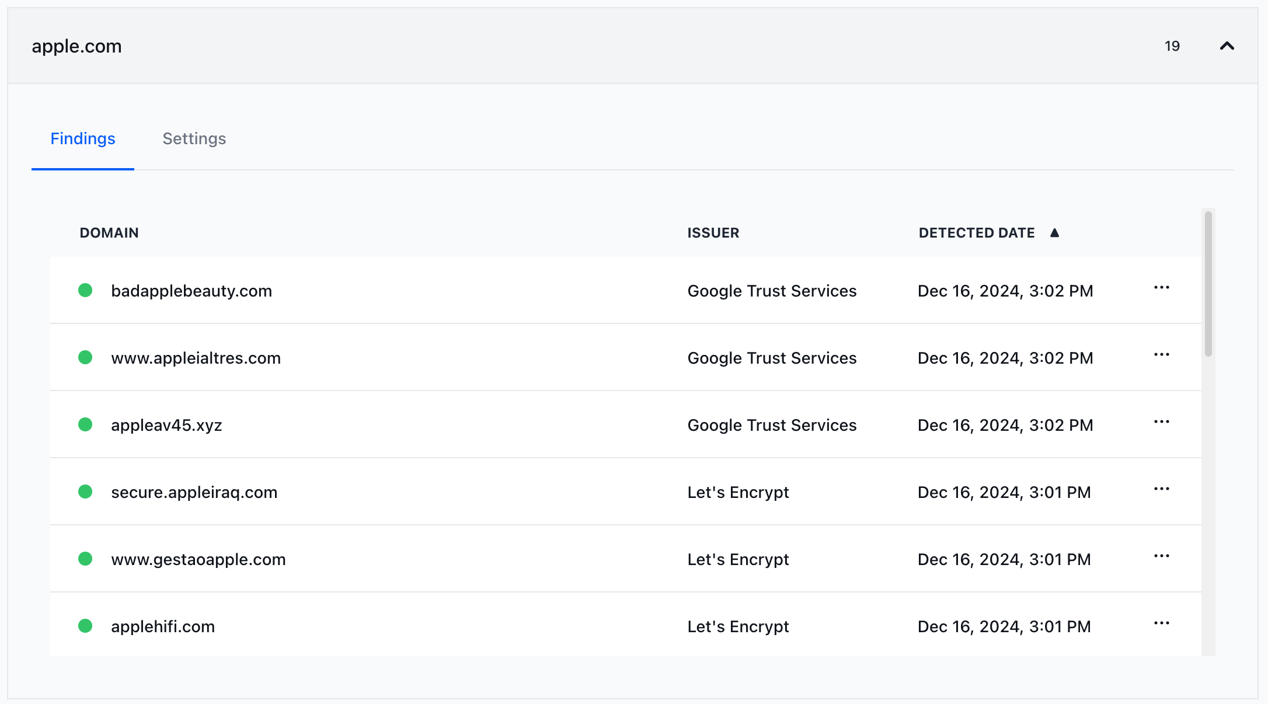Open three-dot menu for secure.appleiraq.com
This screenshot has width=1268, height=704.
pos(1161,489)
